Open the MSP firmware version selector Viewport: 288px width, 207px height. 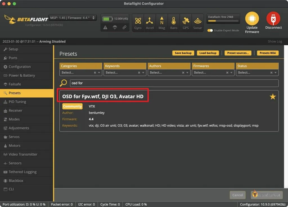point(73,18)
